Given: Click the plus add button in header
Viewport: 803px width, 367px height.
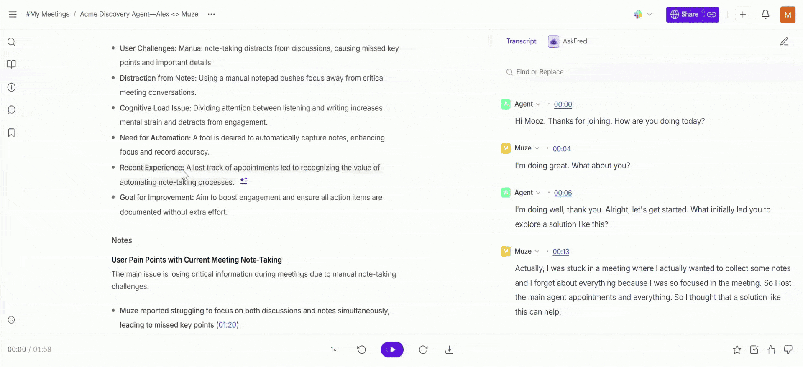Looking at the screenshot, I should (x=743, y=15).
